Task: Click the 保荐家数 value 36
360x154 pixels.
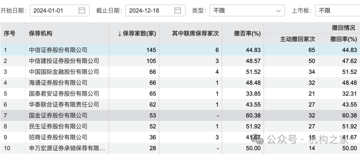Action: (153, 137)
